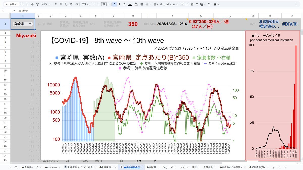Increase font size with plus button
Screen dimensions: 303x170
(109, 4)
